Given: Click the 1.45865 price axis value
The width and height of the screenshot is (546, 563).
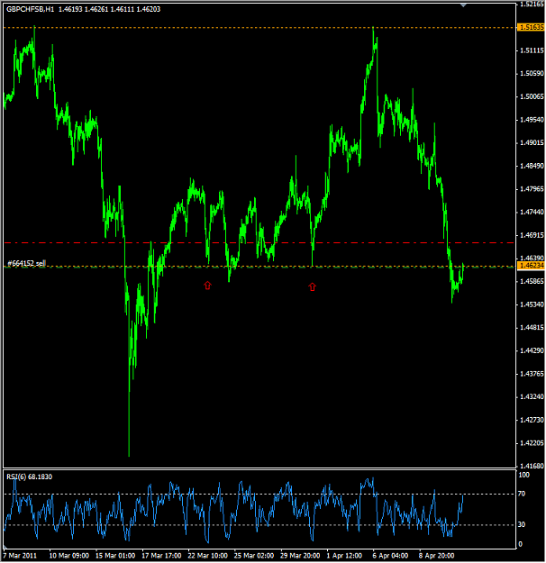Looking at the screenshot, I should click(x=532, y=281).
